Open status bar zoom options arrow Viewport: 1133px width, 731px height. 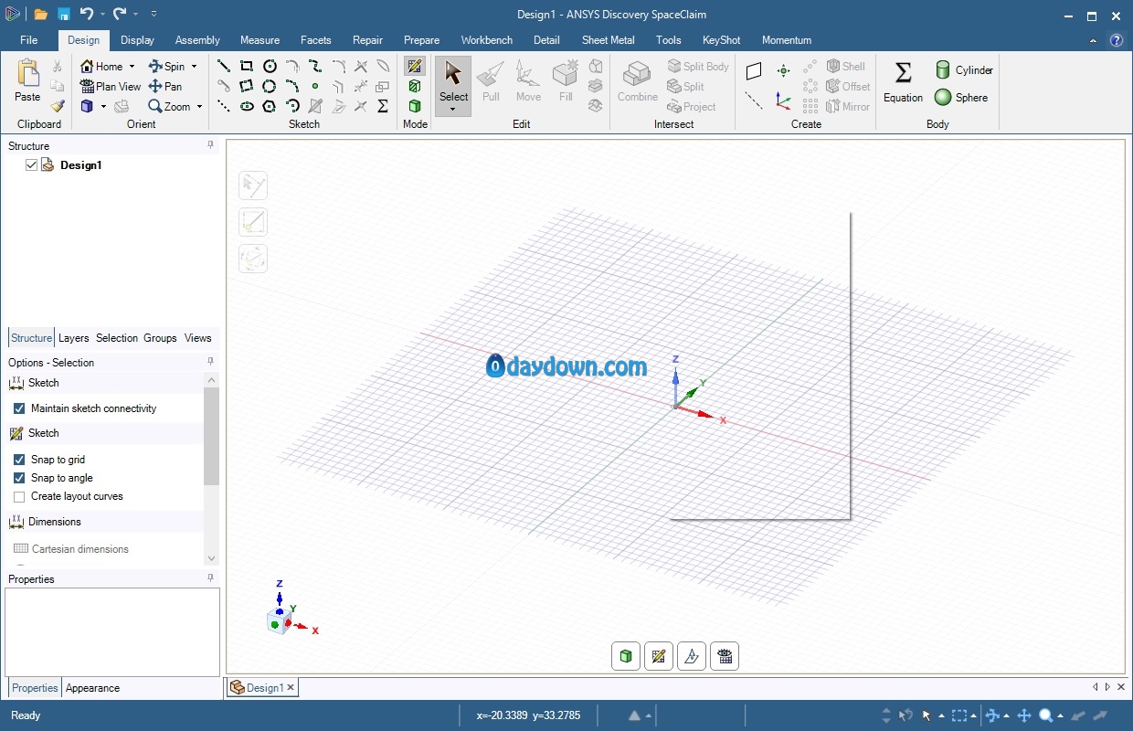pos(1060,716)
